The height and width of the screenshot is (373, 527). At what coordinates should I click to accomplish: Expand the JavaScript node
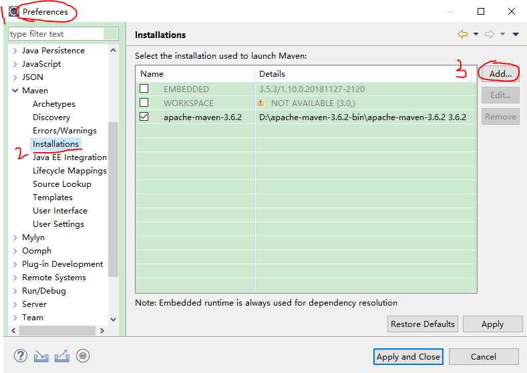(x=15, y=64)
